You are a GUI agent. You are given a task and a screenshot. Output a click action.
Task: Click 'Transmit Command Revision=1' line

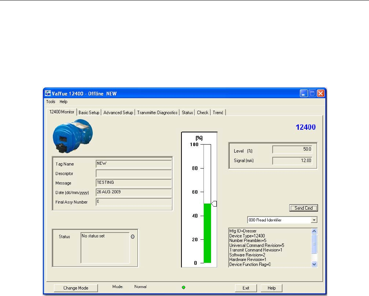[x=256, y=250]
